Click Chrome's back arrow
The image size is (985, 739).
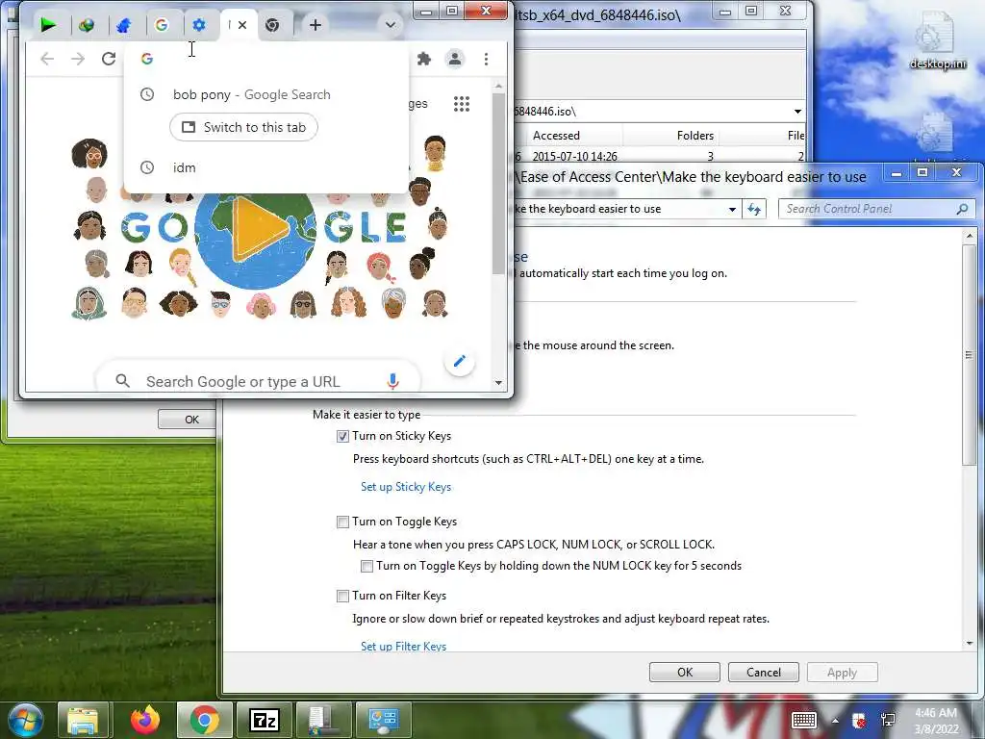pos(47,59)
